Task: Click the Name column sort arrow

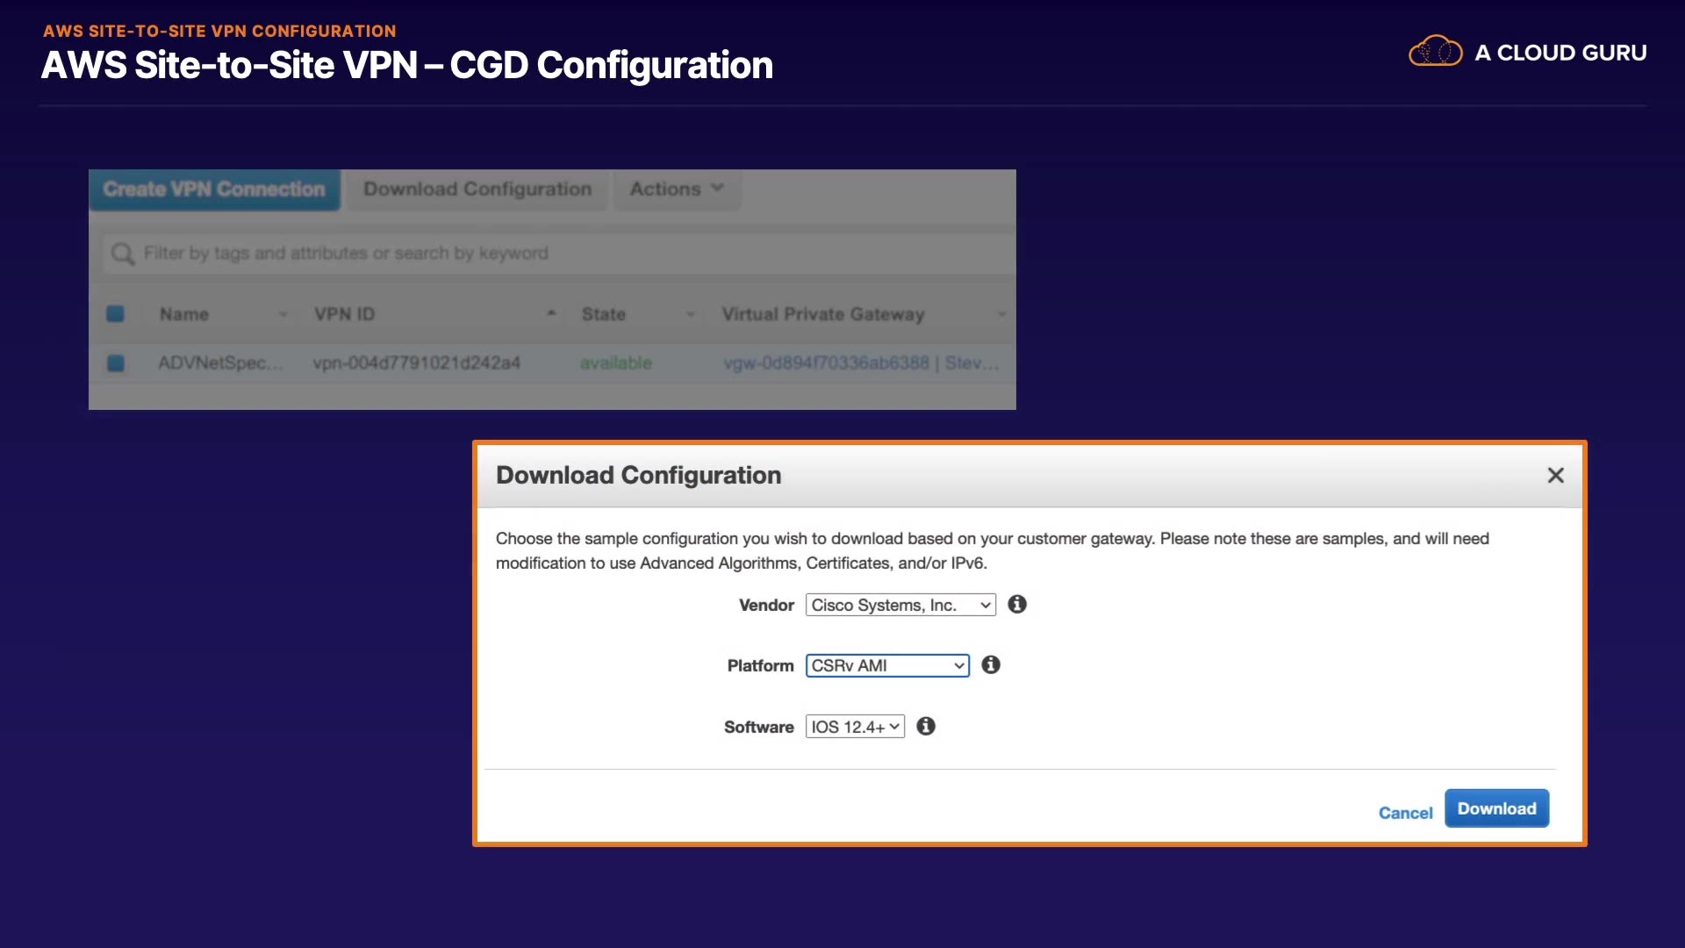Action: (x=283, y=314)
